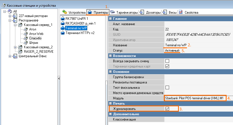
Task: Expand the Центральный Офис tree node
Action: 10,56
